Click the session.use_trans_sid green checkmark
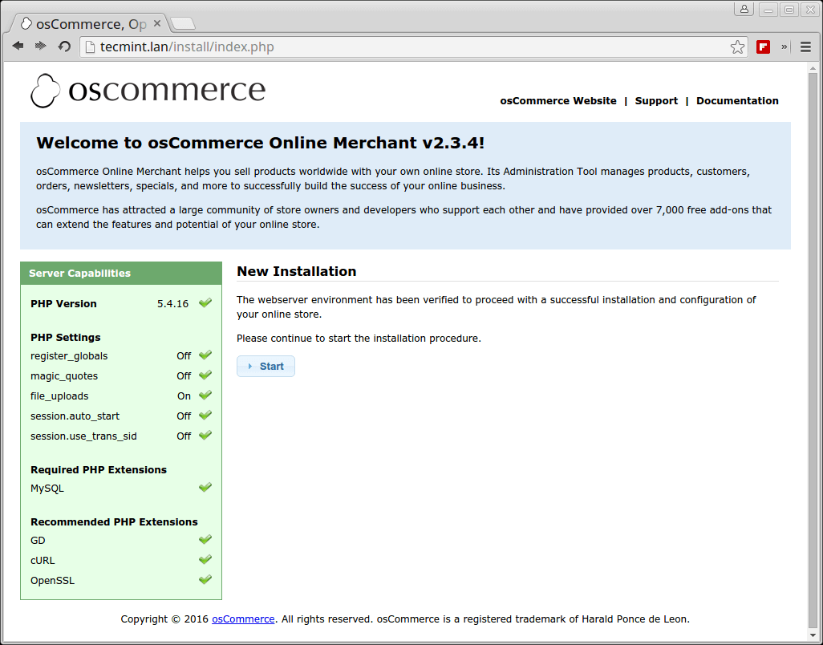The height and width of the screenshot is (645, 823). point(205,435)
